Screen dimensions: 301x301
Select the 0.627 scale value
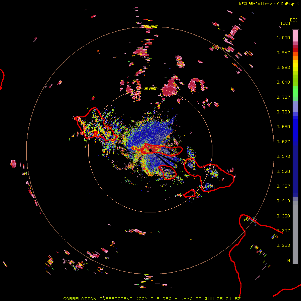tap(283, 142)
